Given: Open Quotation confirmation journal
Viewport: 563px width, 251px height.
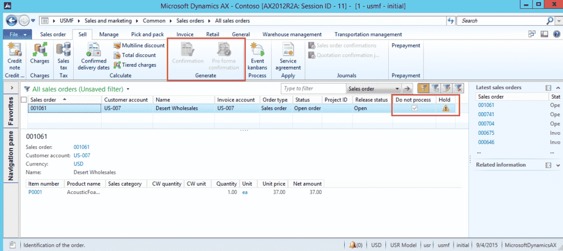Looking at the screenshot, I should click(344, 55).
